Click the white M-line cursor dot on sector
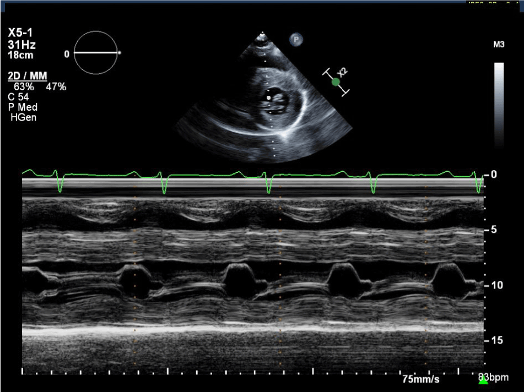The width and height of the screenshot is (524, 392). pos(268,97)
